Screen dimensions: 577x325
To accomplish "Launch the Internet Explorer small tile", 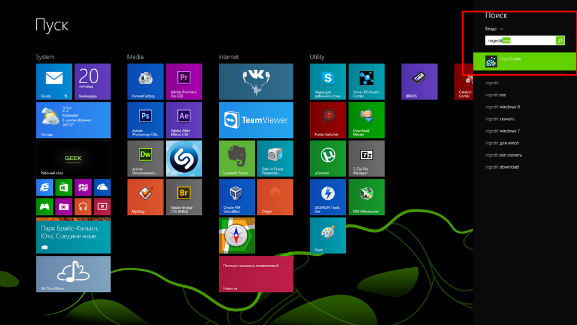I will [x=44, y=188].
